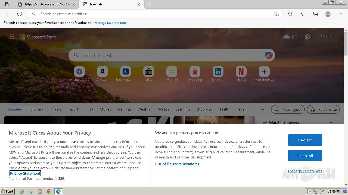Open the tab actions menu icon
This screenshot has height=195, width=348.
[x=7, y=4]
